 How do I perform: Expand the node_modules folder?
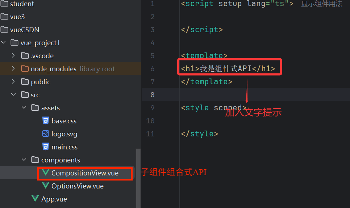tap(13, 68)
